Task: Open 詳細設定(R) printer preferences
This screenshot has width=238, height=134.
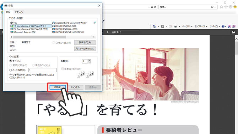Action: tap(85, 43)
